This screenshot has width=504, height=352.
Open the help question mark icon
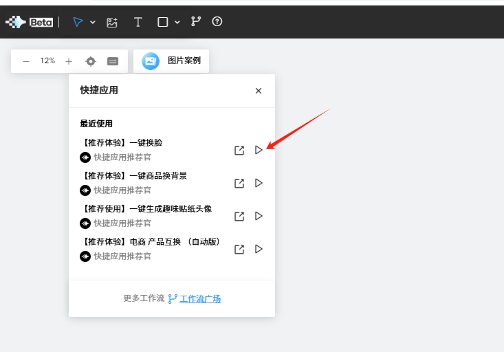coord(217,21)
